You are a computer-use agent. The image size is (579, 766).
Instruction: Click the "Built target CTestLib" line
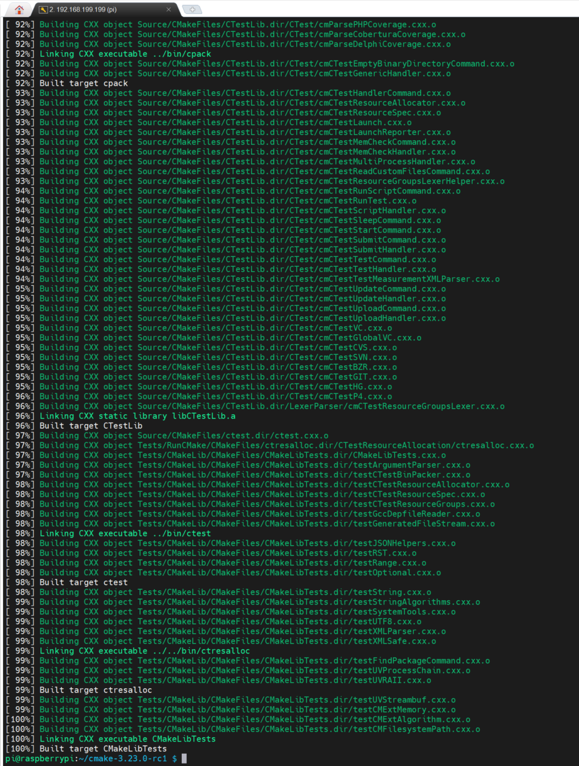tap(91, 426)
